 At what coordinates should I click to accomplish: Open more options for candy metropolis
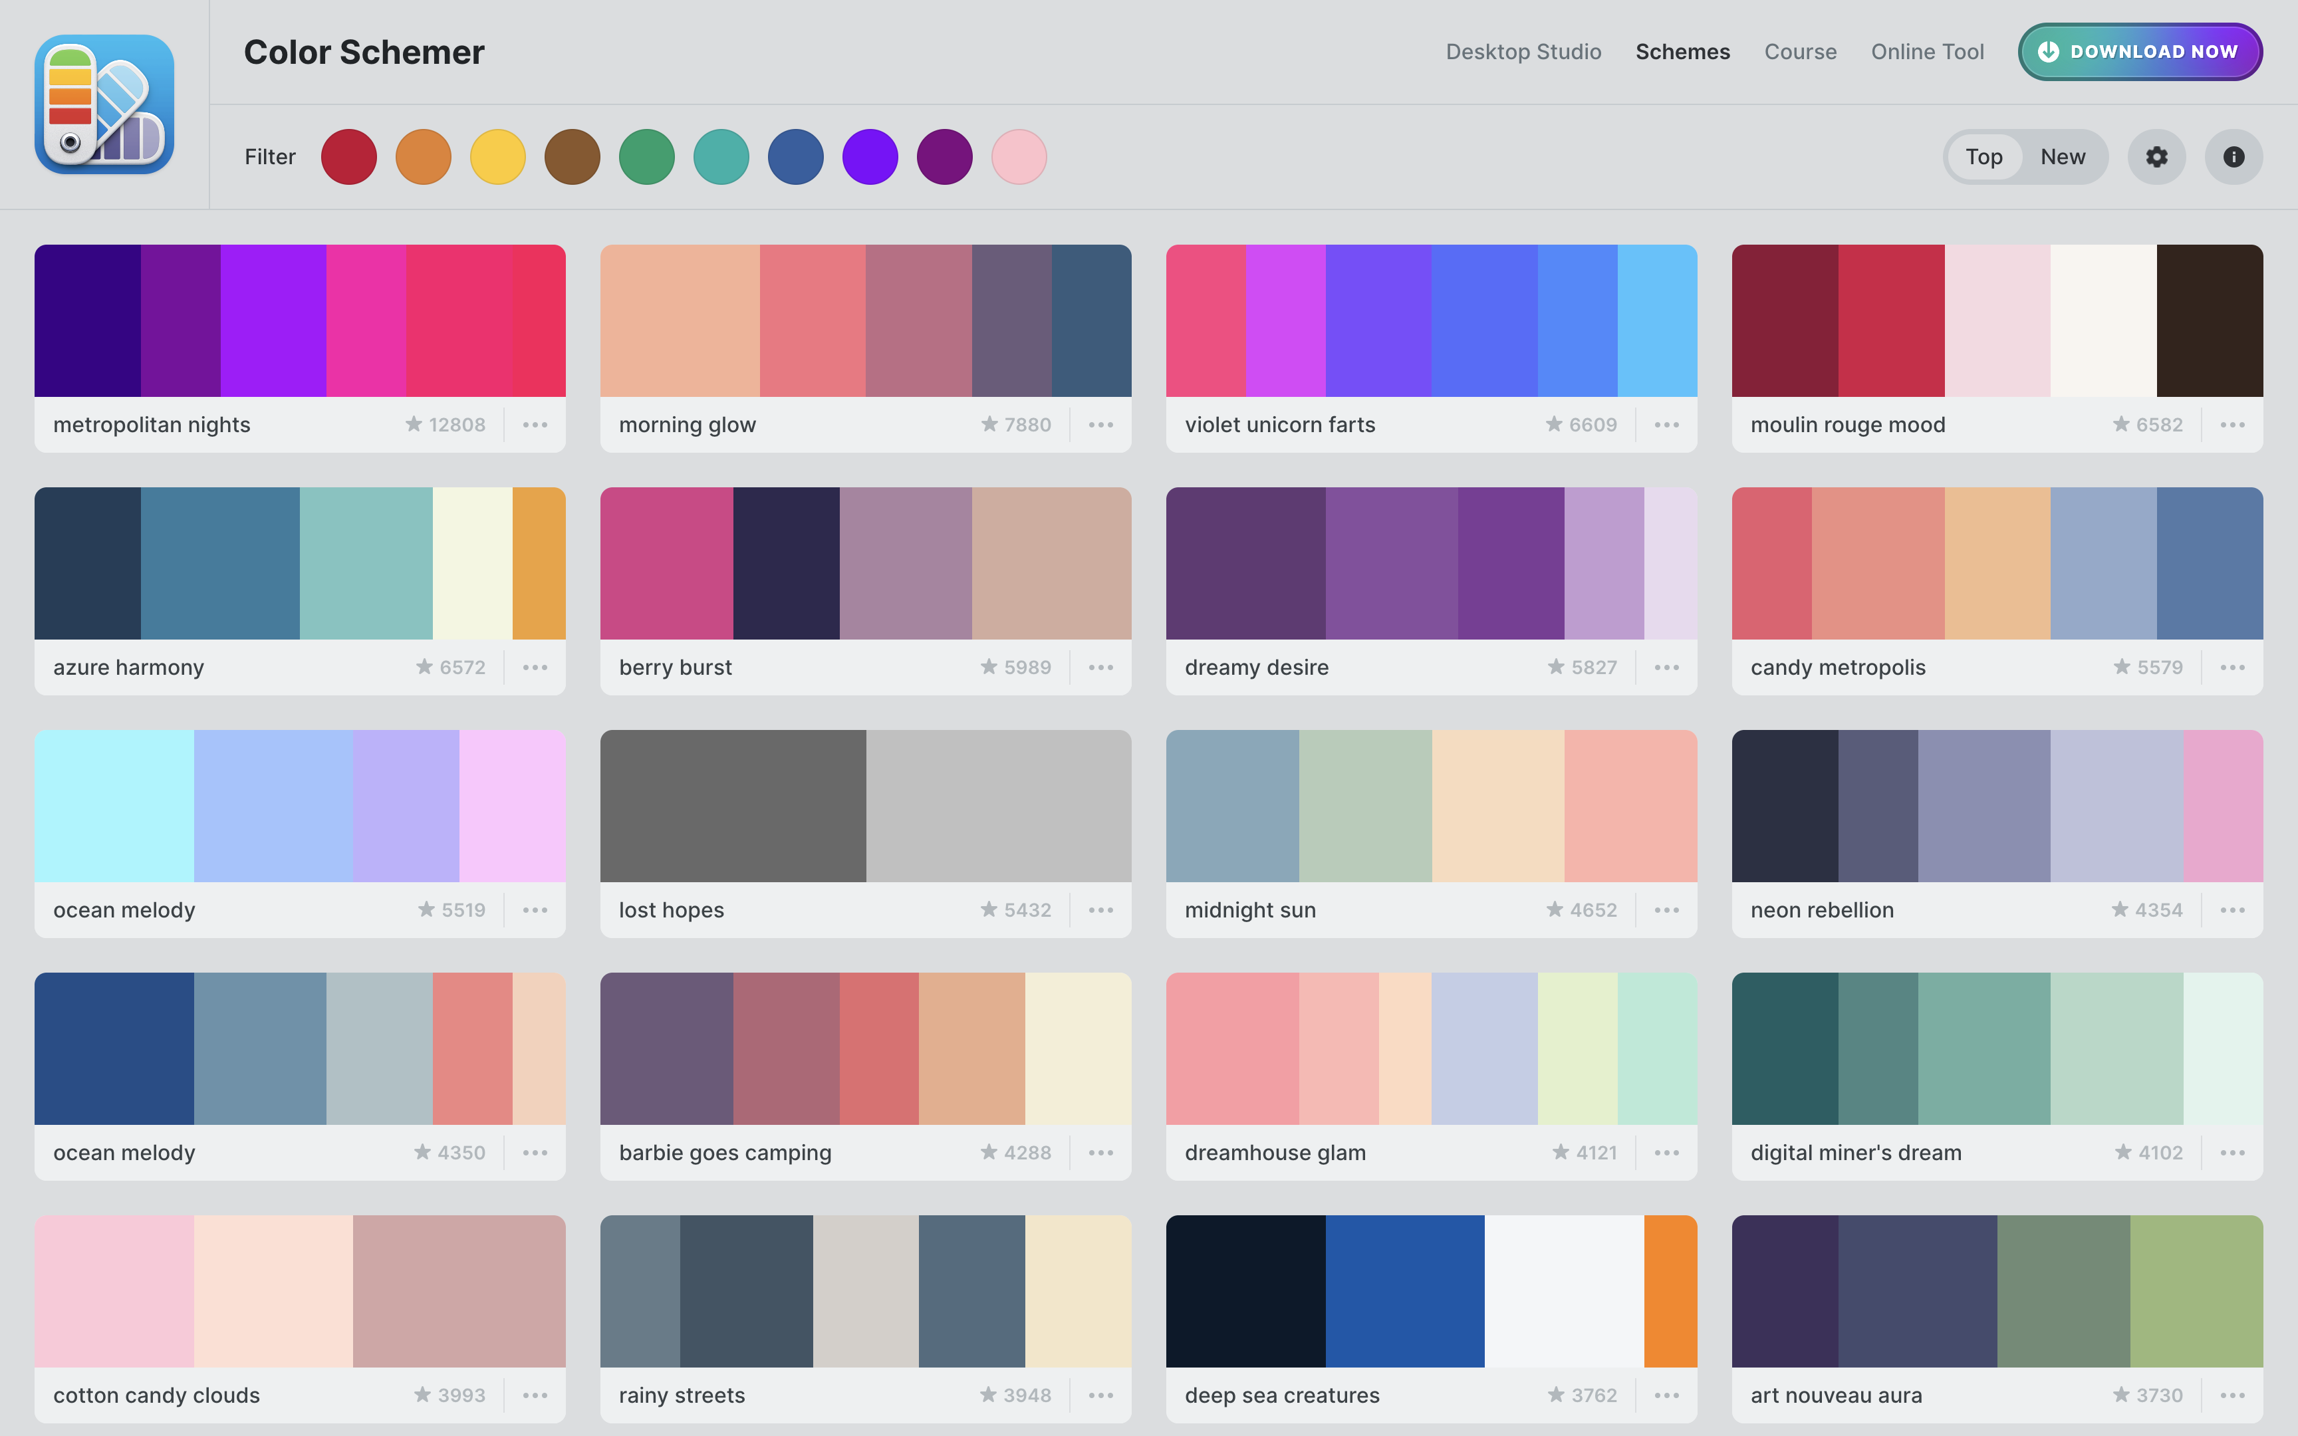pos(2232,667)
